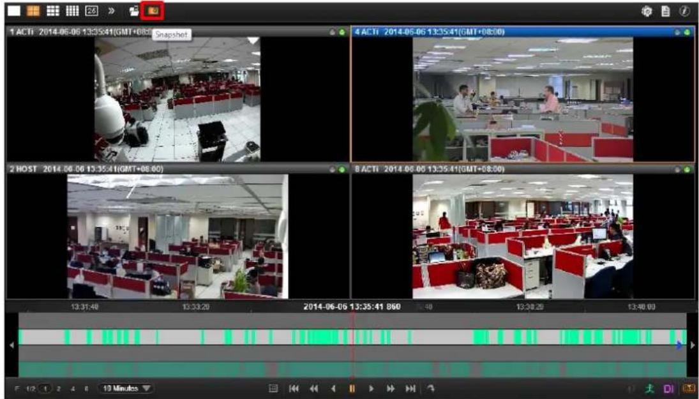The height and width of the screenshot is (399, 699).
Task: Click channel 4 green status indicator
Action: point(687,32)
